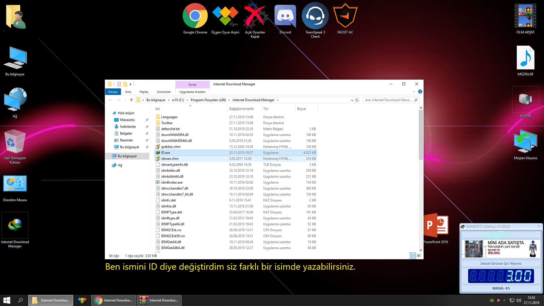Click vertical scrollbar down arrow in file list
544x306 pixels.
[x=421, y=250]
